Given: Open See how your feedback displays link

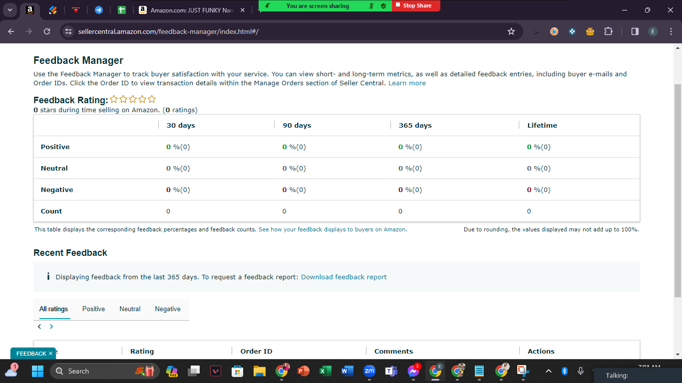Looking at the screenshot, I should [x=333, y=229].
